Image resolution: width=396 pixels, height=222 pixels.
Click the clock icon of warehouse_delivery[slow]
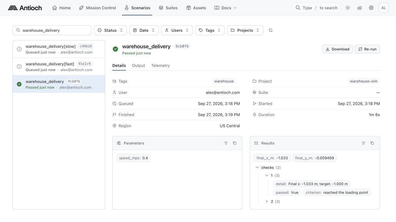tap(19, 49)
